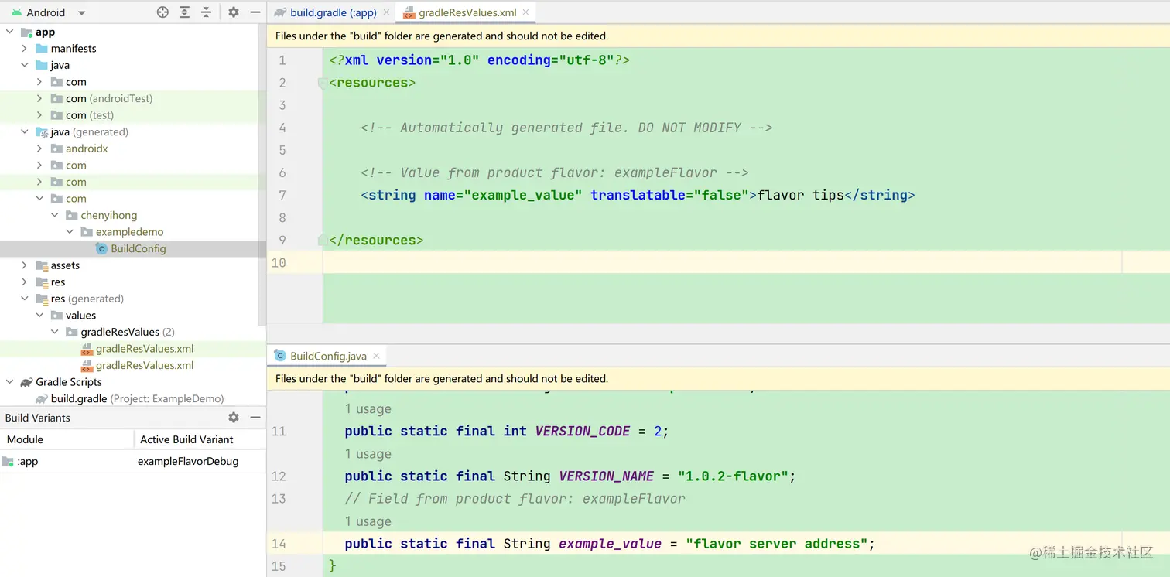Close the BuildConfig.java tab
This screenshot has height=577, width=1170.
(376, 356)
